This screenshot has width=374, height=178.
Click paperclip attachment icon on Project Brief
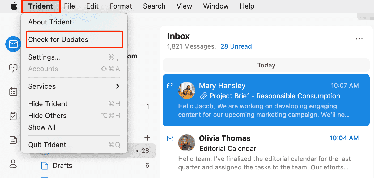(x=203, y=96)
